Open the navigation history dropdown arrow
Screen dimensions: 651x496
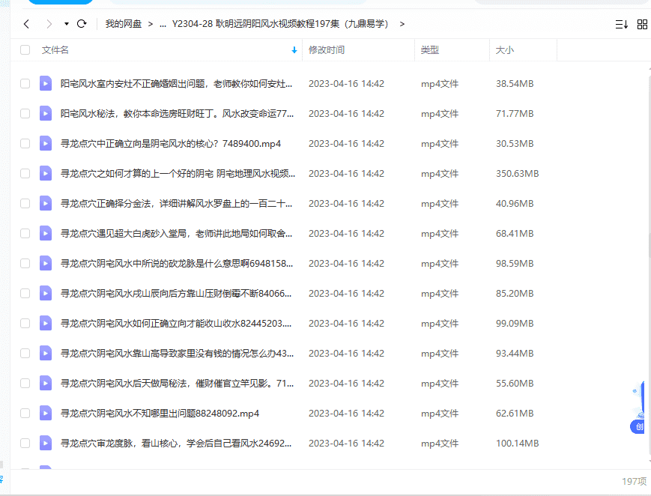pos(67,24)
